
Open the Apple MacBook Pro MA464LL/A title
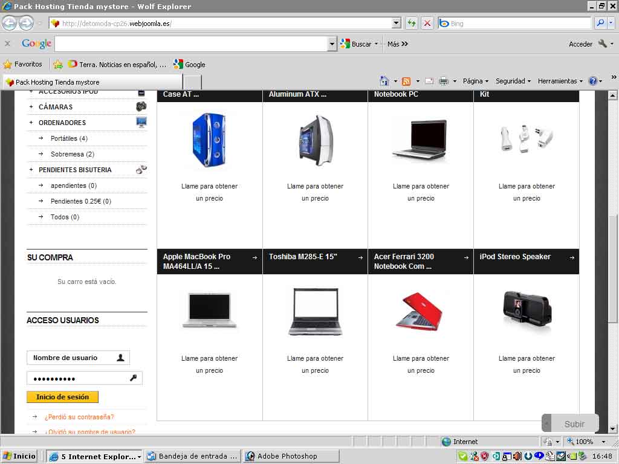196,261
